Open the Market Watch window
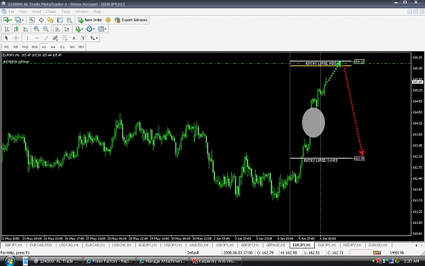 pos(32,20)
